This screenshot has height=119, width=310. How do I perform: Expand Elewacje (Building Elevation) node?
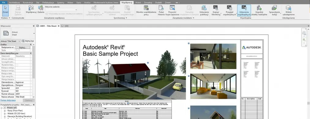pyautogui.click(x=5, y=117)
